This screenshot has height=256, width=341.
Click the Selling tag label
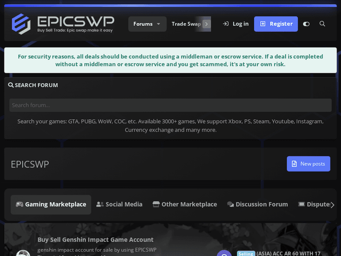point(246,254)
